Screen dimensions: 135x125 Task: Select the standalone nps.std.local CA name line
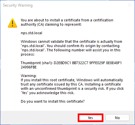(32, 33)
